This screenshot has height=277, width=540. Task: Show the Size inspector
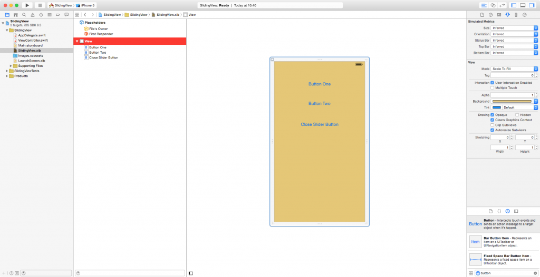coord(516,15)
